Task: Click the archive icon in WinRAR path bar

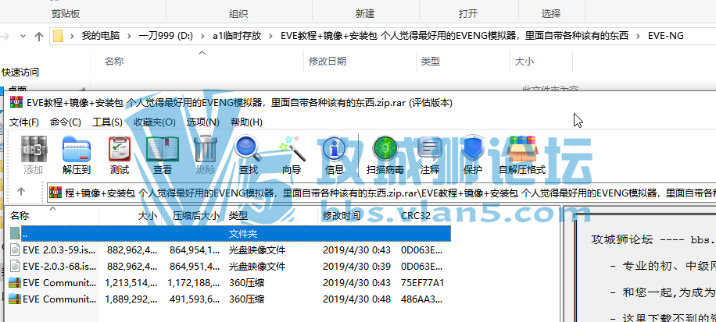Action: (x=55, y=193)
